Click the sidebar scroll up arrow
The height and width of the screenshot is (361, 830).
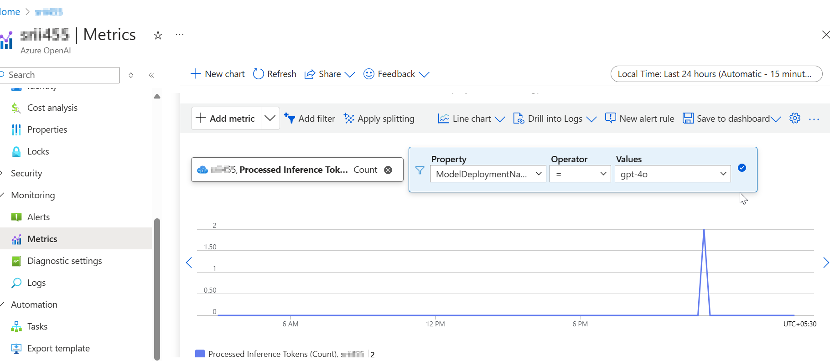[157, 96]
